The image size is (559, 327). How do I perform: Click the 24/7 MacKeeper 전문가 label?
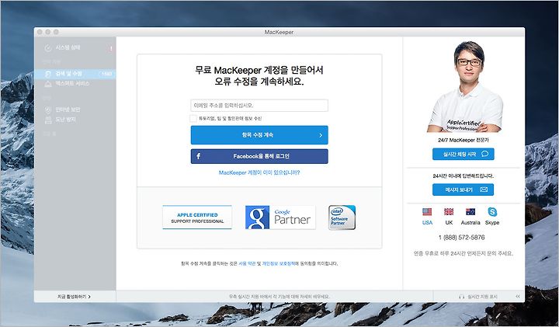[x=463, y=140]
